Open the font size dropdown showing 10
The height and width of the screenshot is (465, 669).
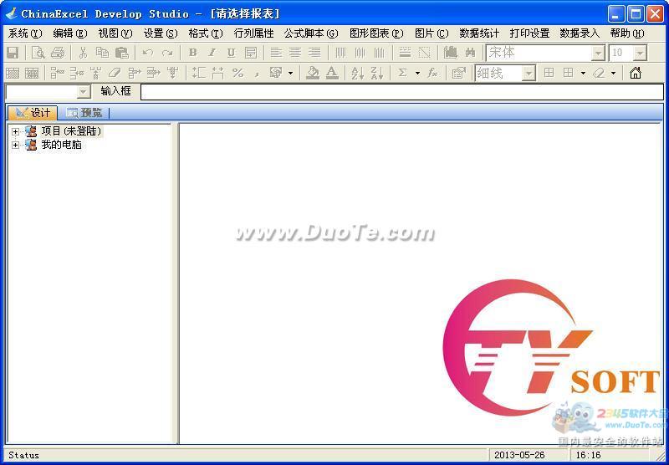[x=640, y=53]
